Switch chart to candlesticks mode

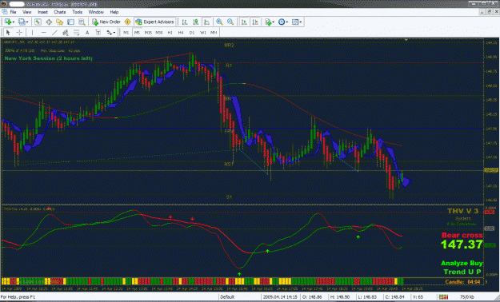(x=196, y=22)
